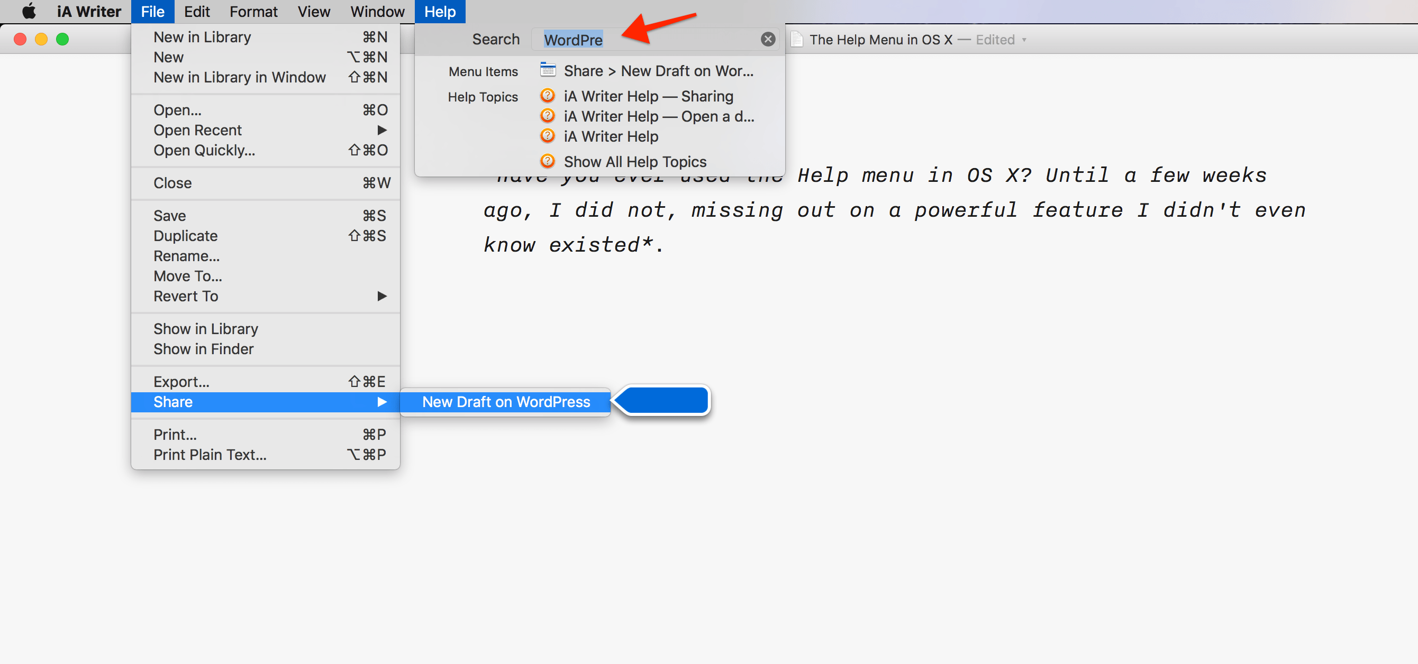The width and height of the screenshot is (1418, 664).
Task: Open the iA Writer Help topic
Action: click(x=611, y=136)
